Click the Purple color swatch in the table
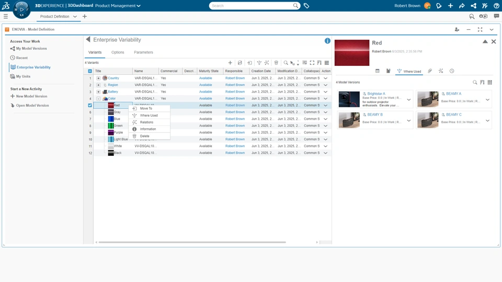502x282 pixels. 111,132
